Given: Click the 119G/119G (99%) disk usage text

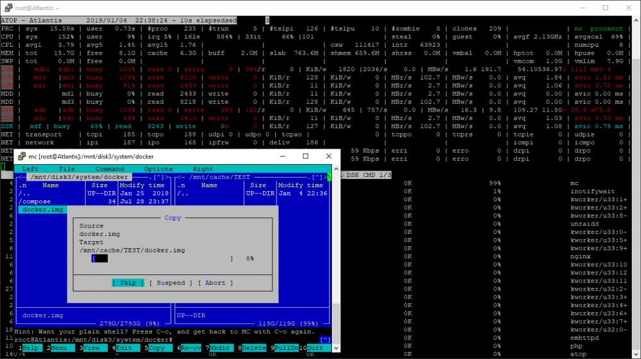Looking at the screenshot, I should (x=288, y=324).
